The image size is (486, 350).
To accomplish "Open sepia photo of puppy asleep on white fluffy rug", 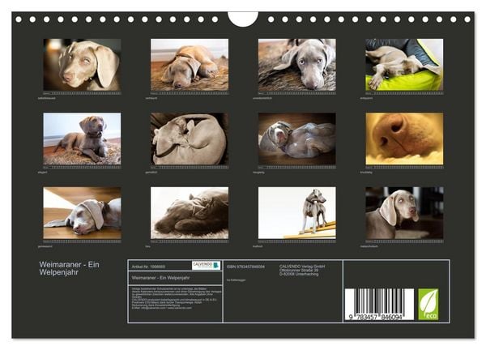I will (x=190, y=213).
